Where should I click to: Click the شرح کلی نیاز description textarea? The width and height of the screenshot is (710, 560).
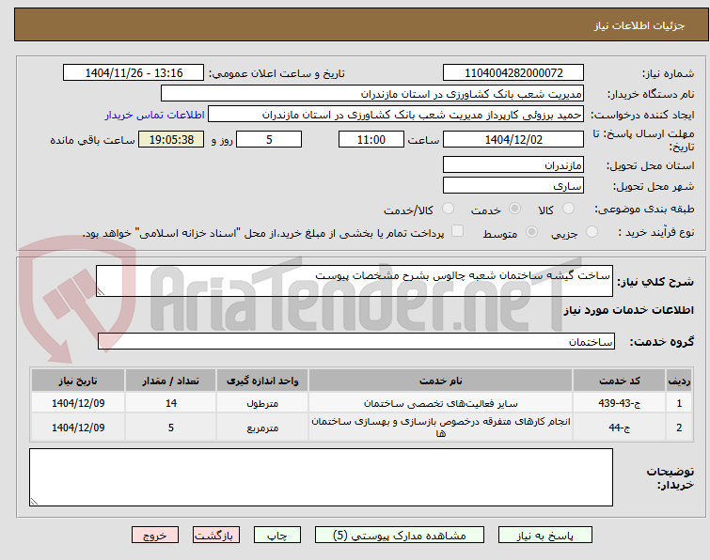pos(355,281)
